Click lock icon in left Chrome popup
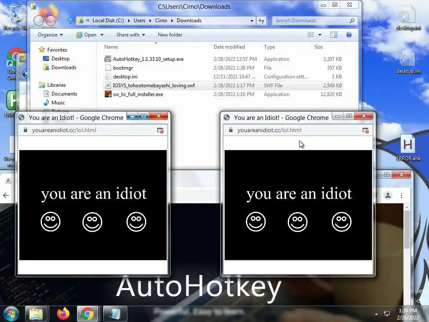 pos(26,130)
